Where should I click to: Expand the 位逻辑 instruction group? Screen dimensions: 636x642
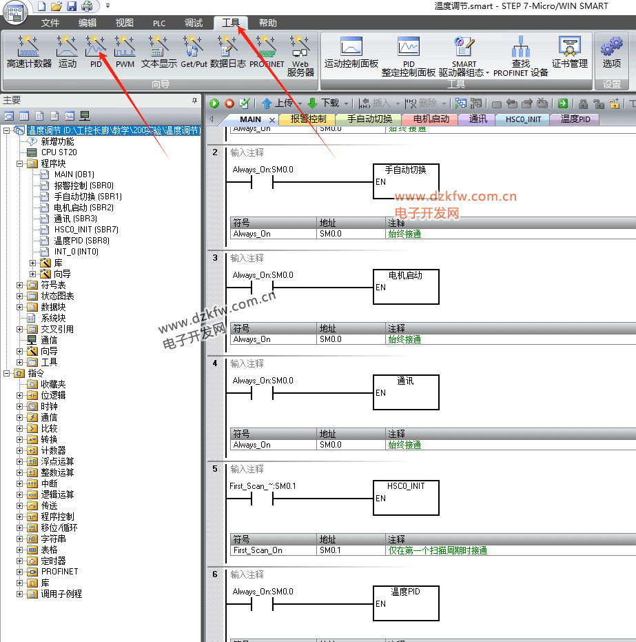tap(20, 395)
